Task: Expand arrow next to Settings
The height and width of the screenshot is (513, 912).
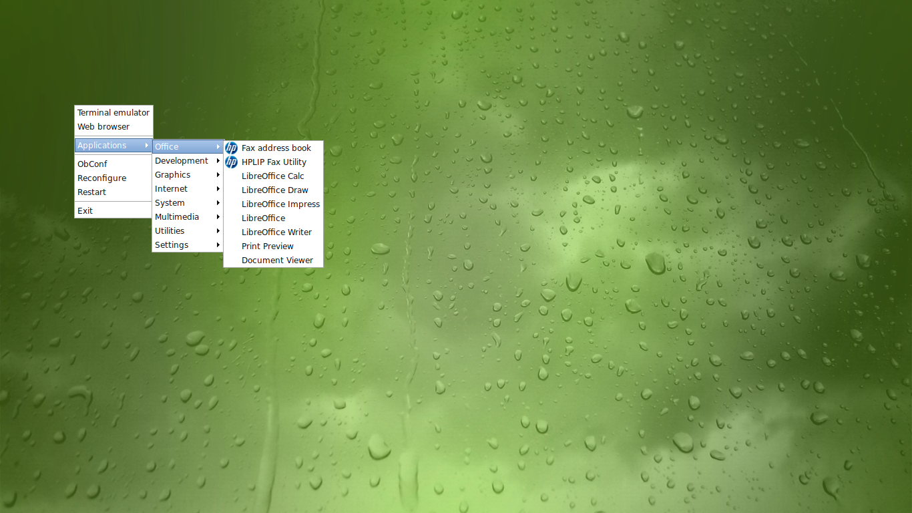Action: click(218, 245)
